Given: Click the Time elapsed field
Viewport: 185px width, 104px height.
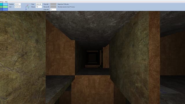Looking at the screenshot, I should pyautogui.click(x=39, y=4).
